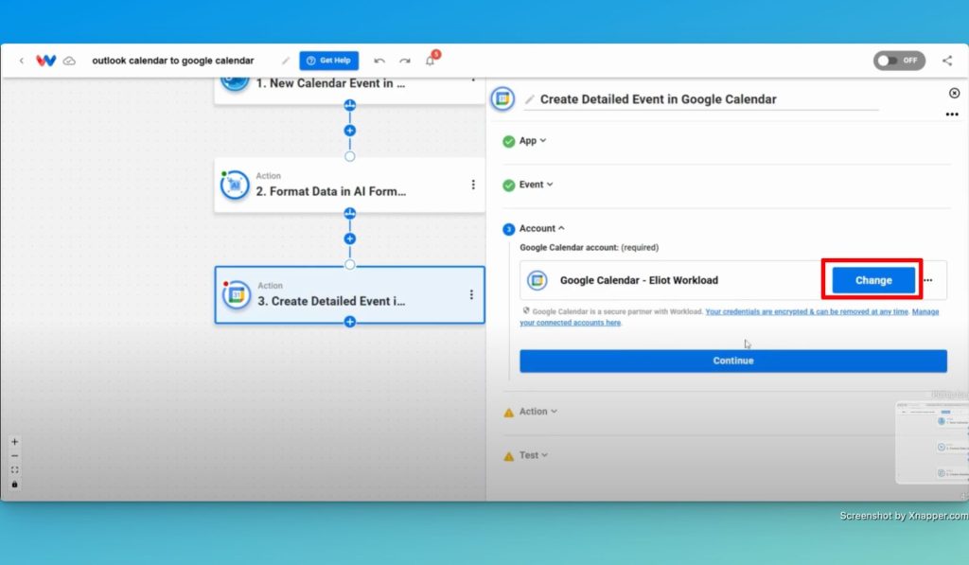Go back using the left arrow
Image resolution: width=969 pixels, height=565 pixels.
click(x=22, y=61)
